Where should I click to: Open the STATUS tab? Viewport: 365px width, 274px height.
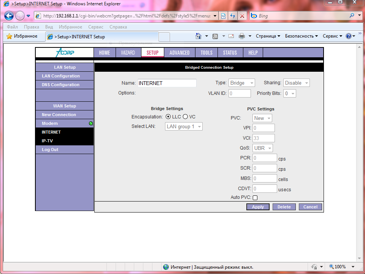(230, 53)
